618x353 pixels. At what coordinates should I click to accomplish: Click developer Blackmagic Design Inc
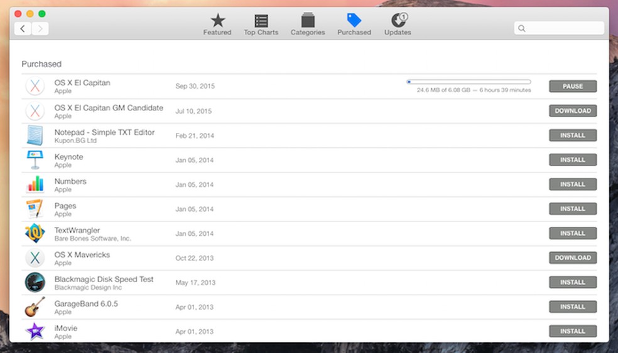click(x=89, y=288)
